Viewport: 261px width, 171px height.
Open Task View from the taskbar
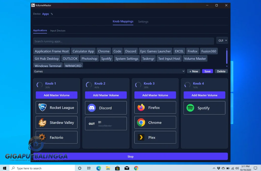[x=89, y=168]
